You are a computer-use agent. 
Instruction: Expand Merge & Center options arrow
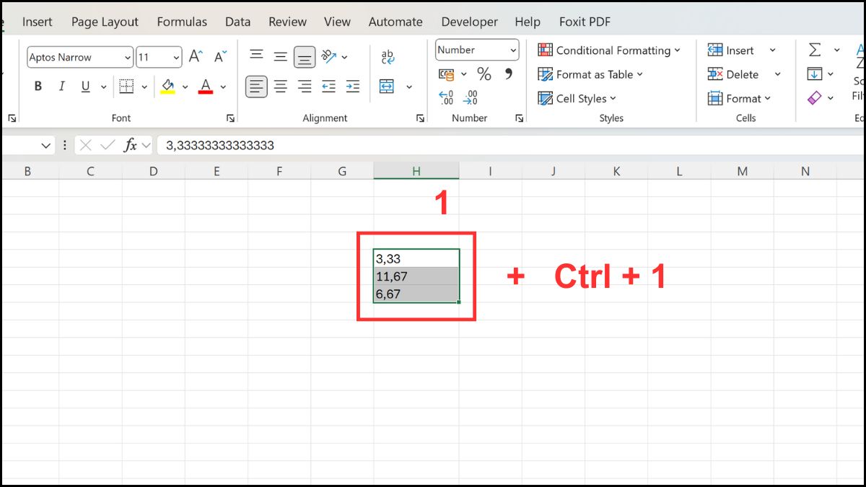409,87
